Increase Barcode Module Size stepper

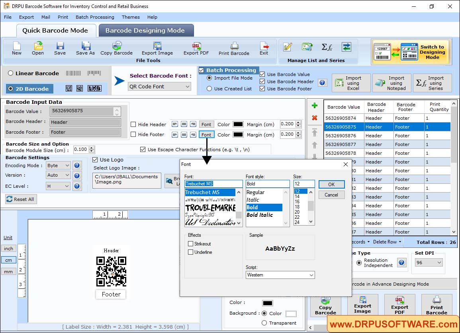(92, 148)
